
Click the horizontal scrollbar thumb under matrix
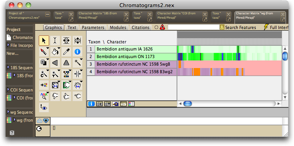(x=187, y=103)
